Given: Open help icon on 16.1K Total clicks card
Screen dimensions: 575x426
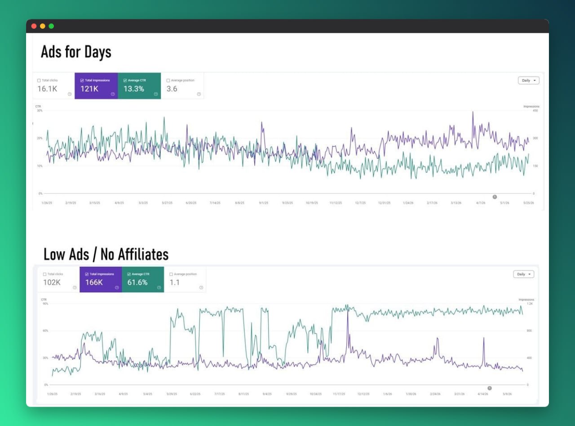Looking at the screenshot, I should [x=70, y=94].
